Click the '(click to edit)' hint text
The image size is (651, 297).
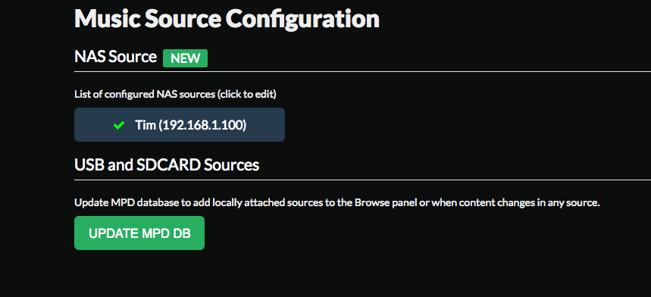(x=247, y=95)
